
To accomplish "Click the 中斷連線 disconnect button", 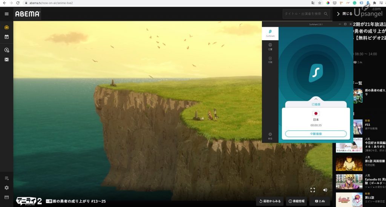I will click(316, 134).
